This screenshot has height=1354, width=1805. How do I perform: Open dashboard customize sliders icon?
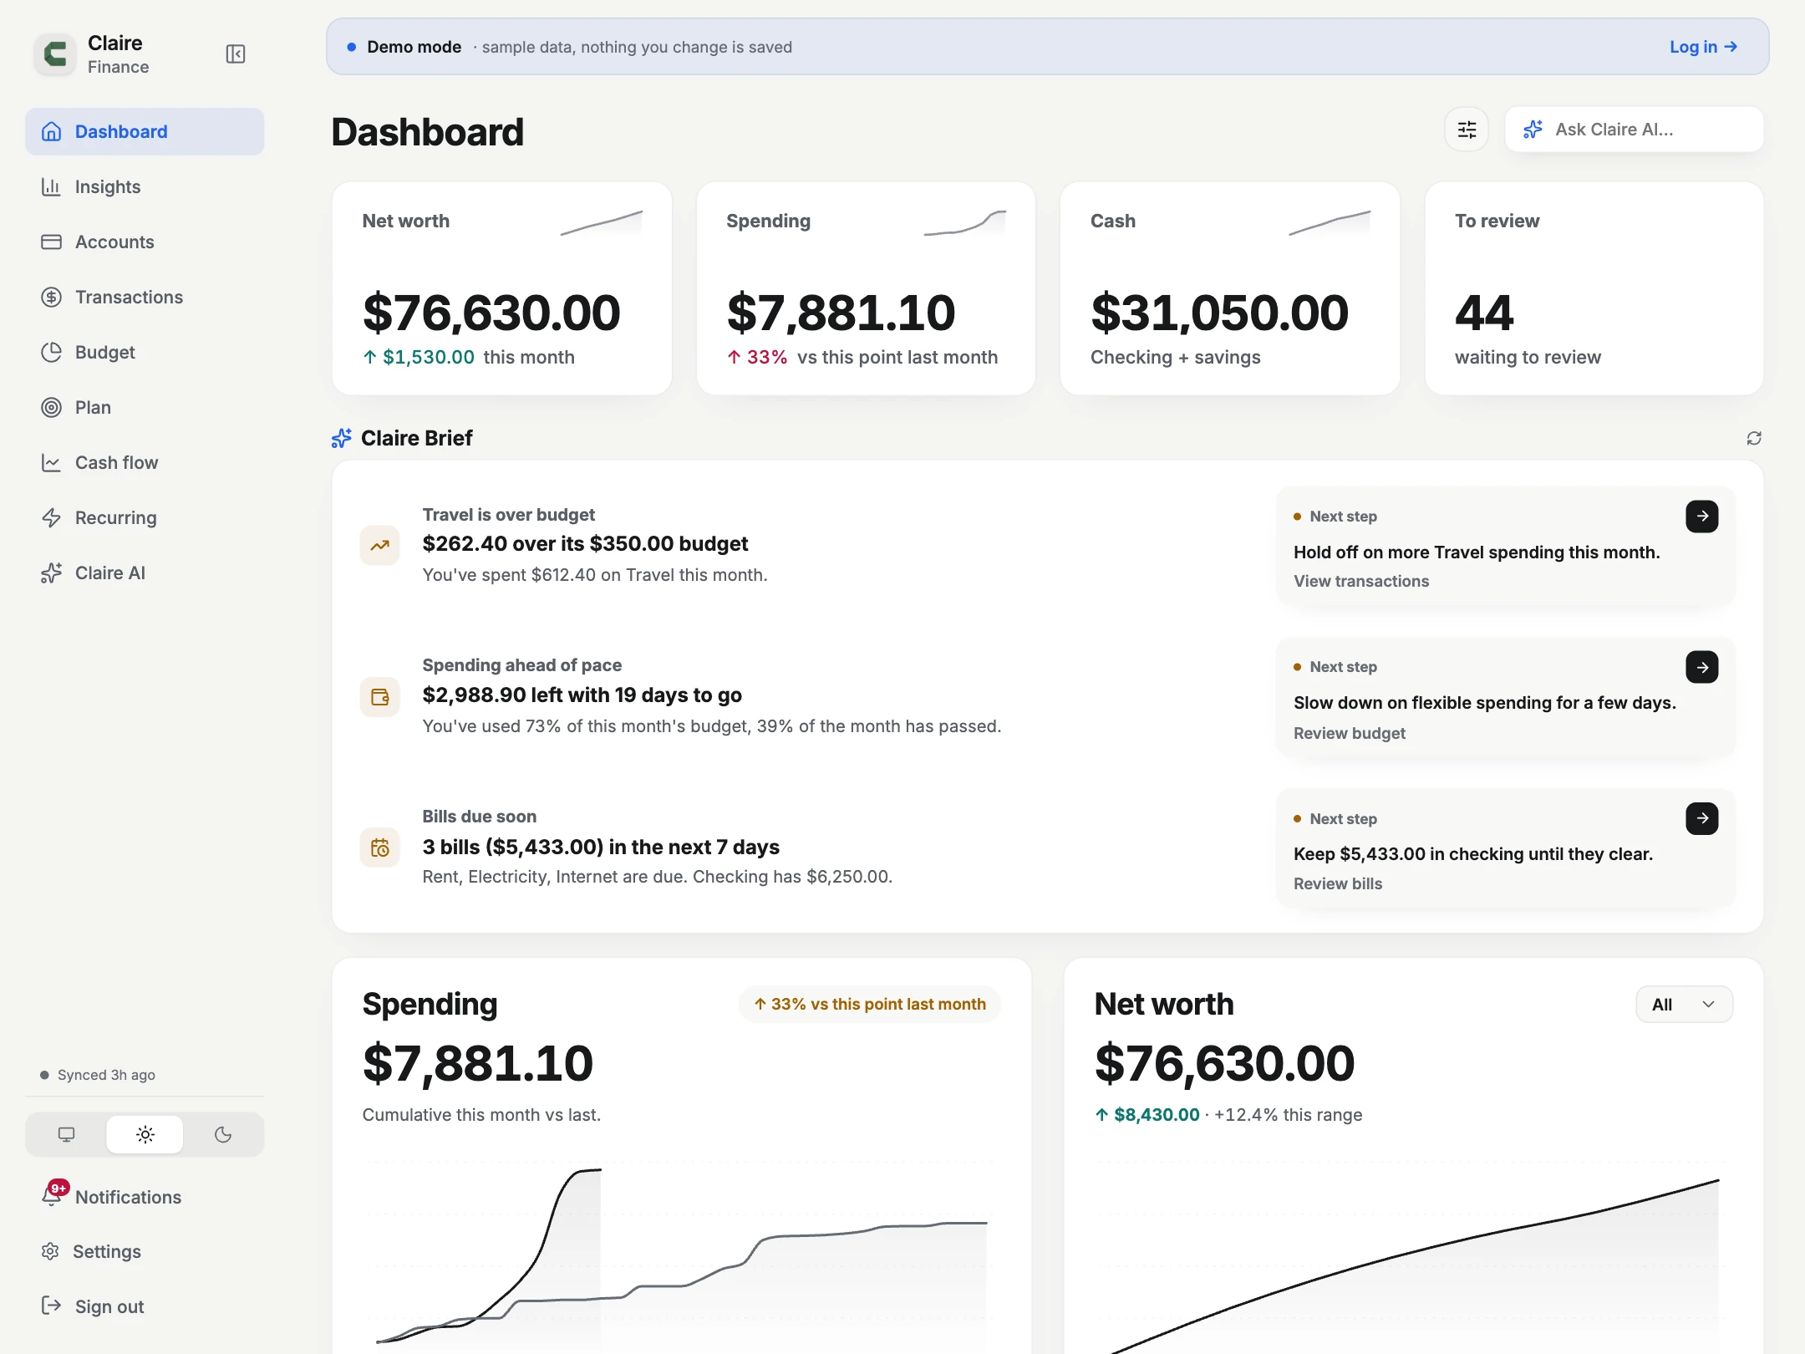tap(1467, 130)
